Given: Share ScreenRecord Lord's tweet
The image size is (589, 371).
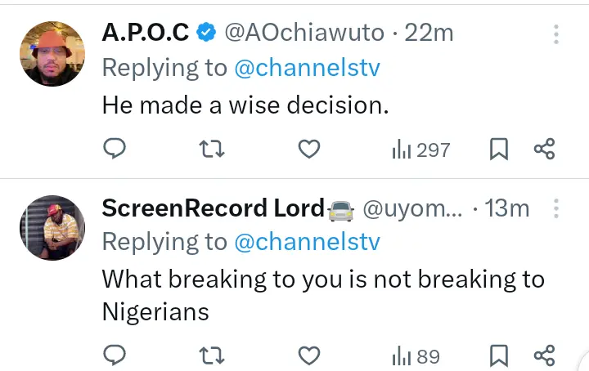Looking at the screenshot, I should coord(544,355).
